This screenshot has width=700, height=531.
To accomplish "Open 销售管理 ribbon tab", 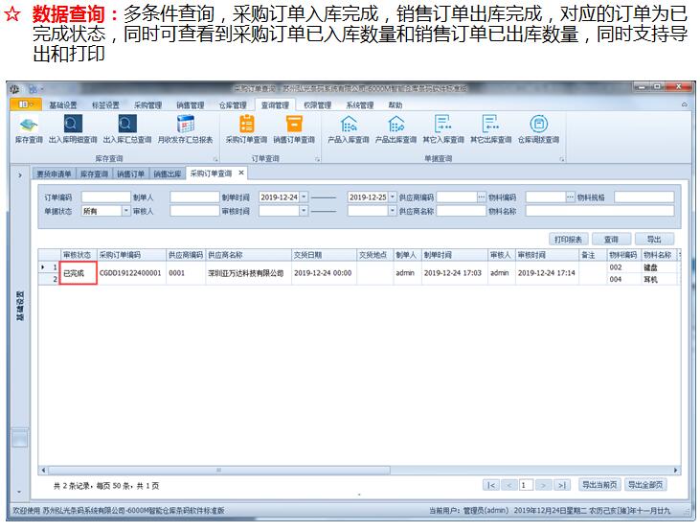I will [191, 105].
